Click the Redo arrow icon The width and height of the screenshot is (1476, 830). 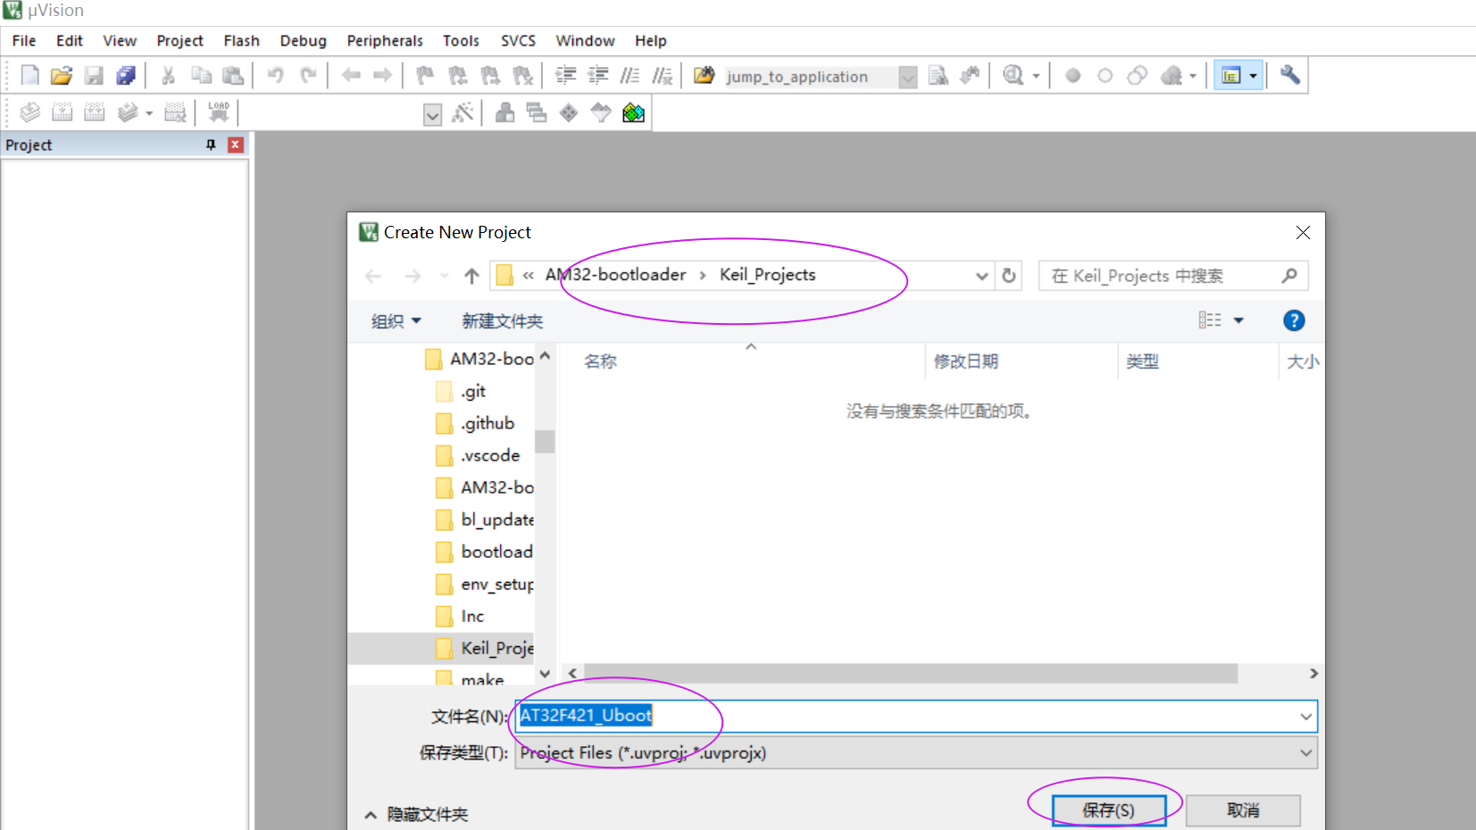pos(308,76)
